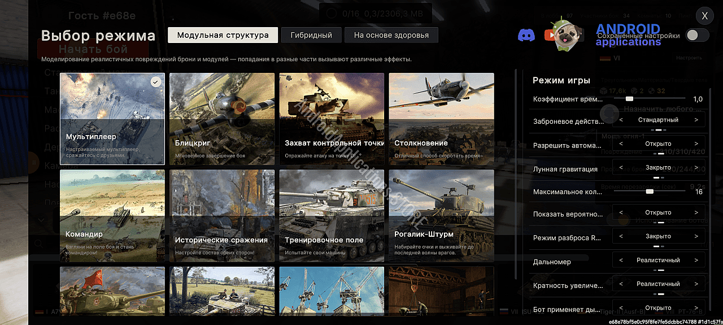Image resolution: width=723 pixels, height=325 pixels.
Task: Open the Заброневое действие Стандартный selector
Action: click(659, 120)
